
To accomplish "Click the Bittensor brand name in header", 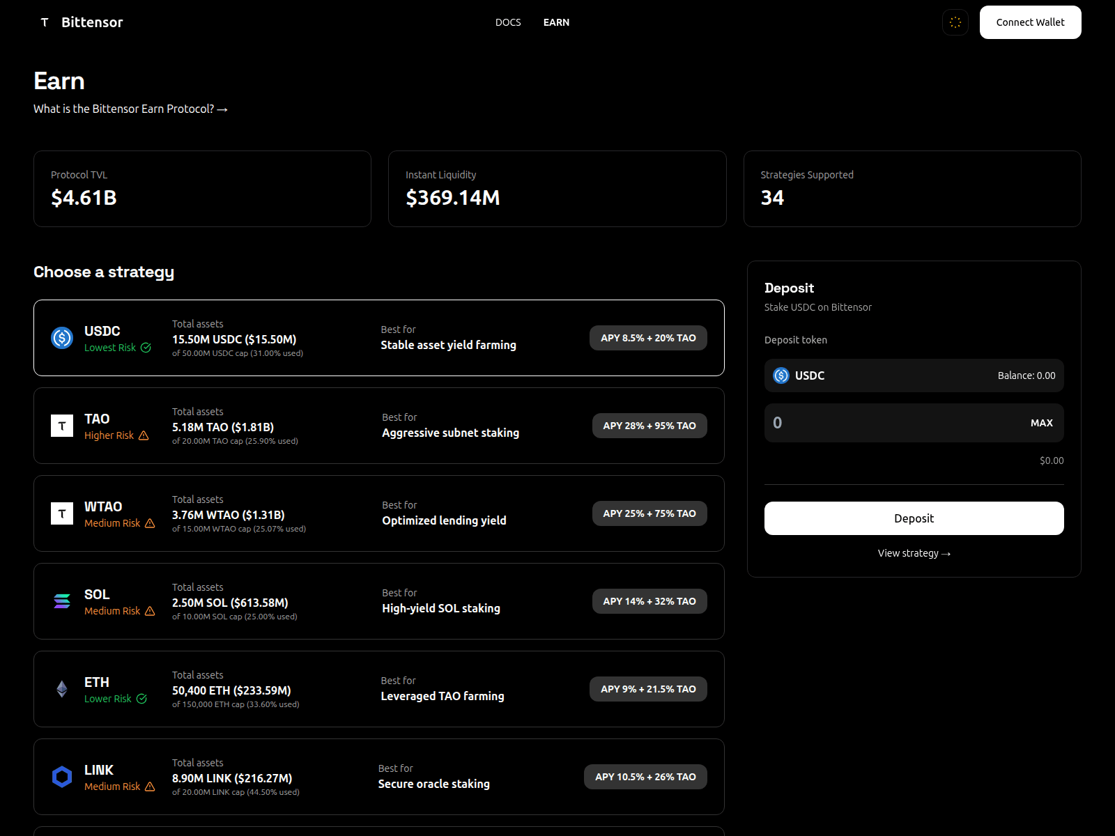I will [92, 22].
